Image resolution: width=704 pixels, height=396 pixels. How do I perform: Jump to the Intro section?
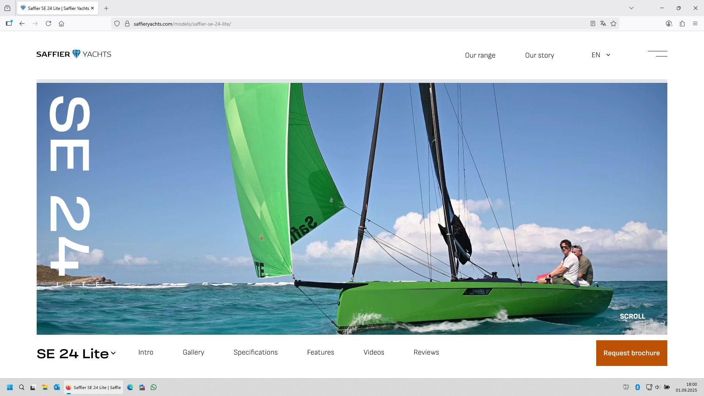point(146,352)
